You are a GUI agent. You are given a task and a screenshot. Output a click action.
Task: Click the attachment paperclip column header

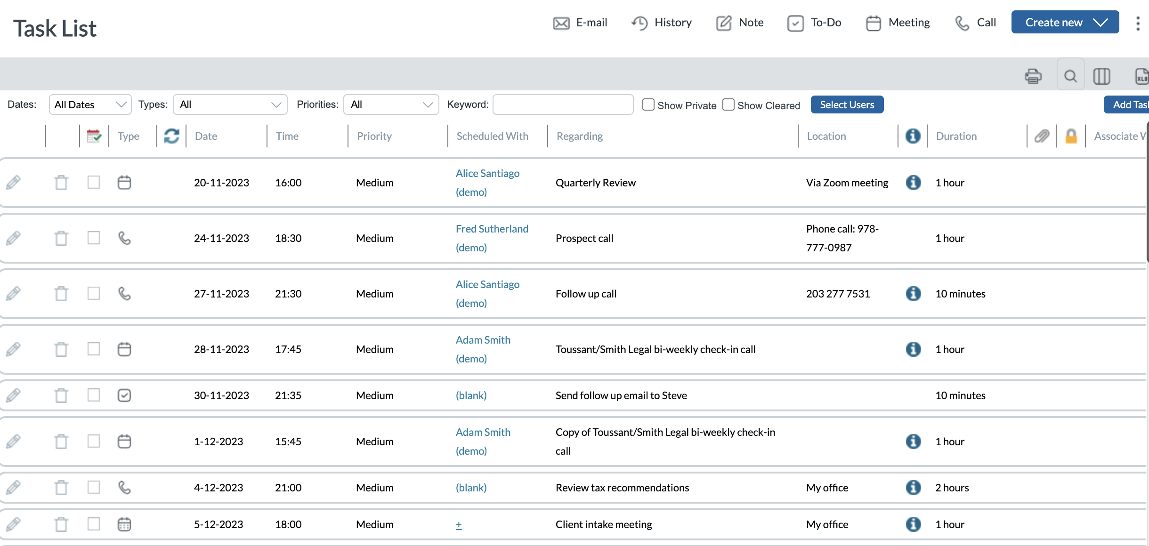click(1042, 136)
